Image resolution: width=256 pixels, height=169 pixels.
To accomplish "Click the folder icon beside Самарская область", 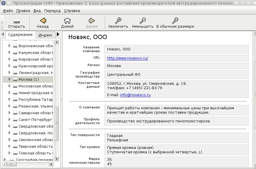I will click(15, 113).
